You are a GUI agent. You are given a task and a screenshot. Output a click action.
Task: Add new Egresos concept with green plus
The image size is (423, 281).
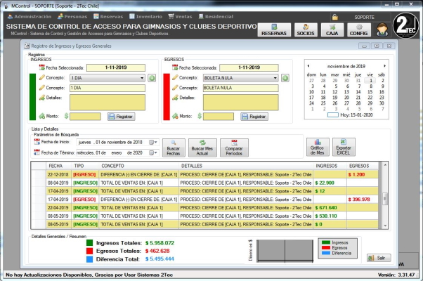click(285, 78)
